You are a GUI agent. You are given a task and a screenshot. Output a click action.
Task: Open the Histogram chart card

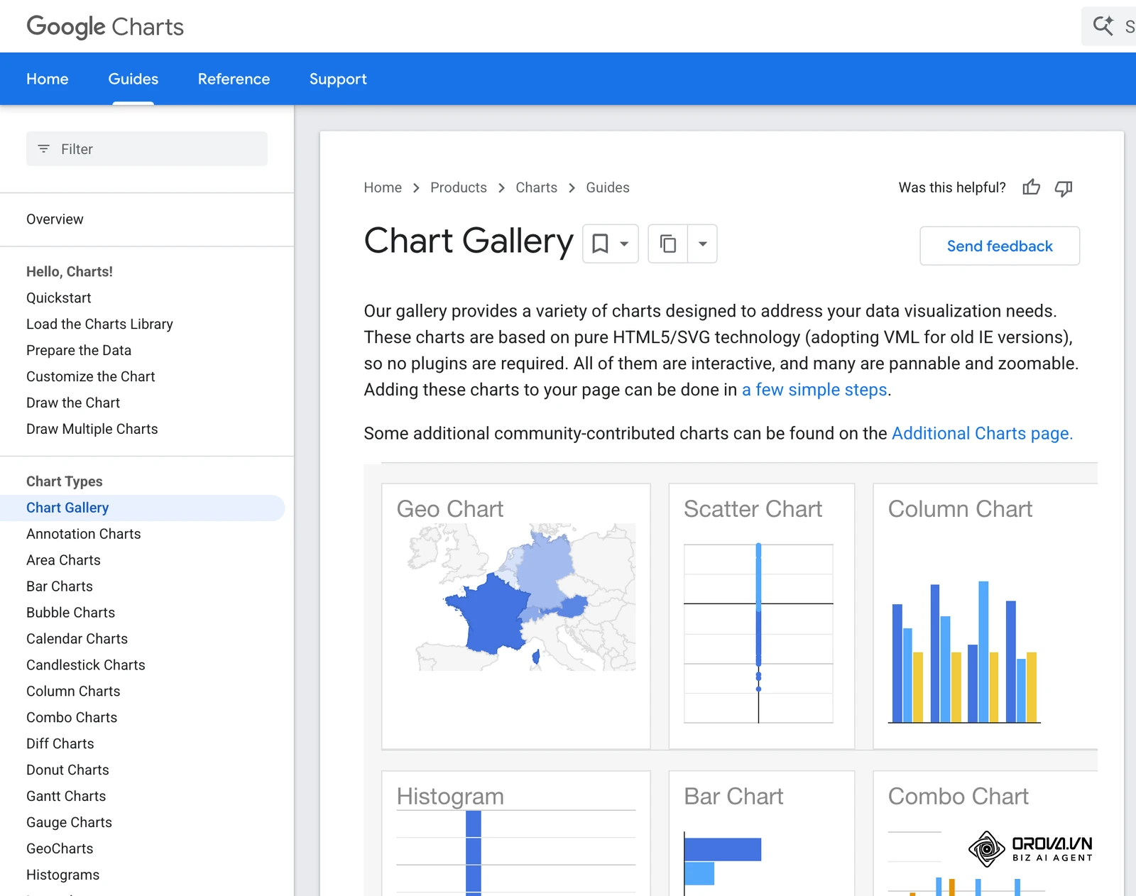coord(516,834)
